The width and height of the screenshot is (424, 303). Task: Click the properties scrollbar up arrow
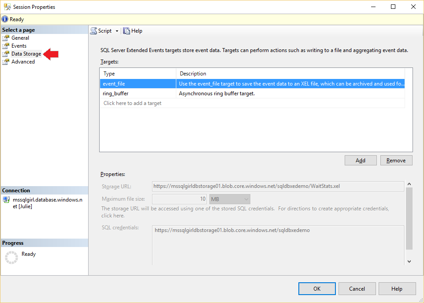[x=409, y=184]
